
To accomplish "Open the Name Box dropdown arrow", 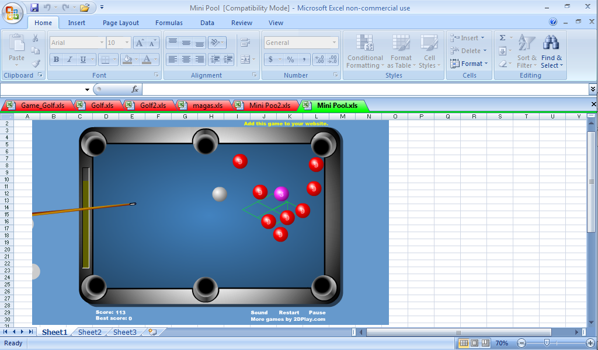I will pos(88,89).
